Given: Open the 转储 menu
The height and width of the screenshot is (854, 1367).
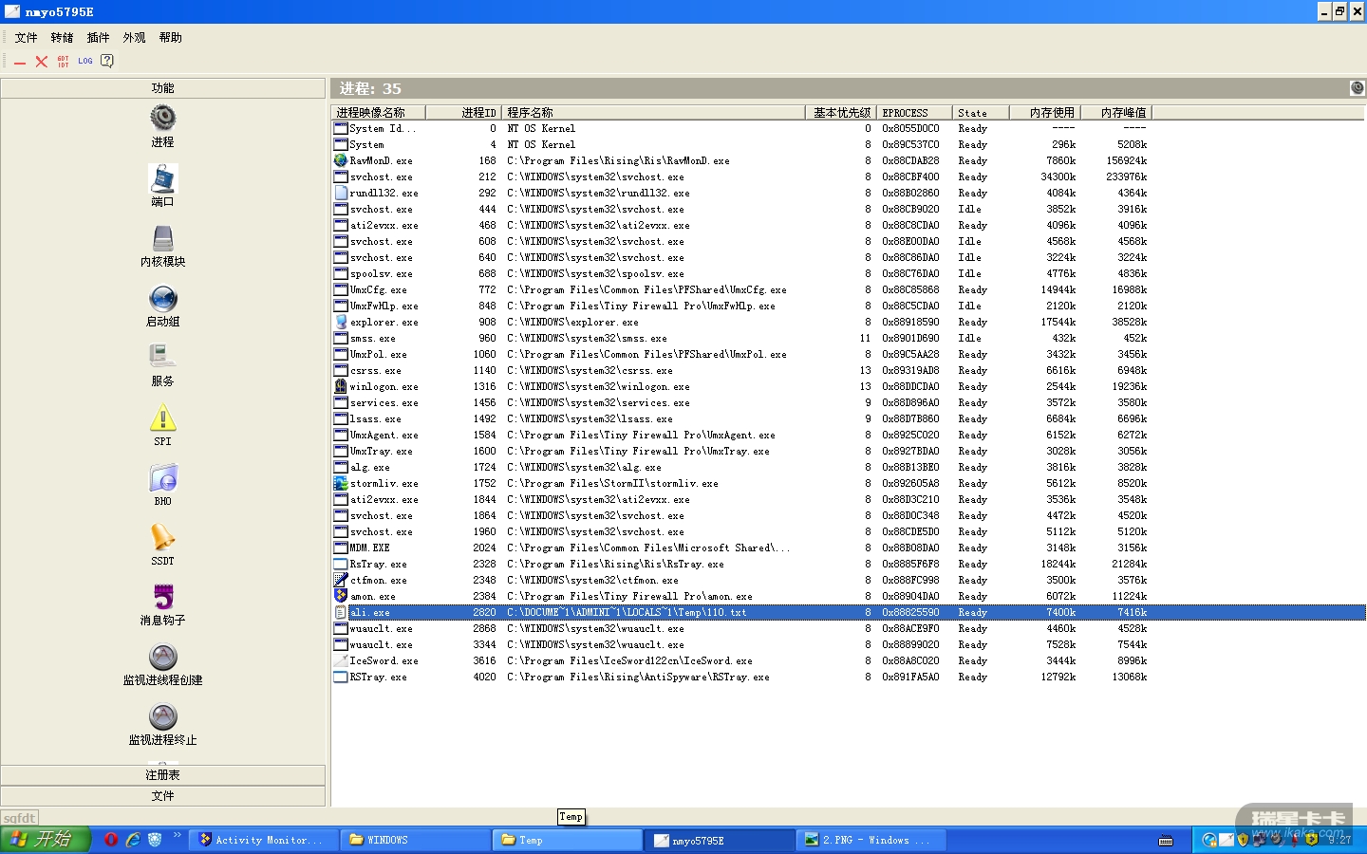Looking at the screenshot, I should coord(63,38).
